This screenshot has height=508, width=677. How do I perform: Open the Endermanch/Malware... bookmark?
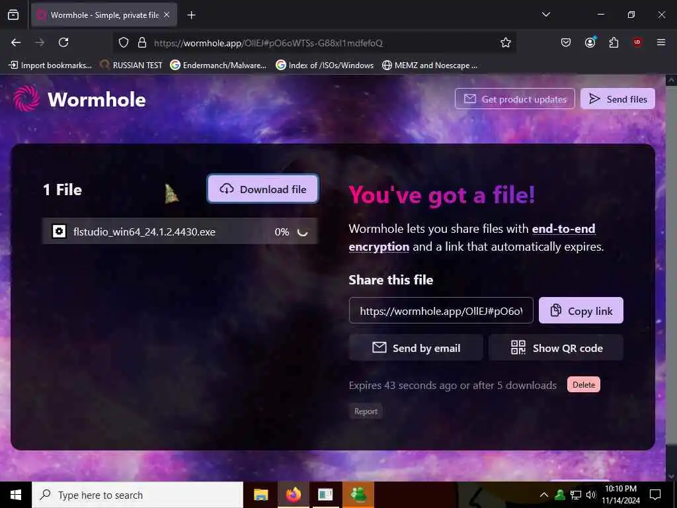218,65
